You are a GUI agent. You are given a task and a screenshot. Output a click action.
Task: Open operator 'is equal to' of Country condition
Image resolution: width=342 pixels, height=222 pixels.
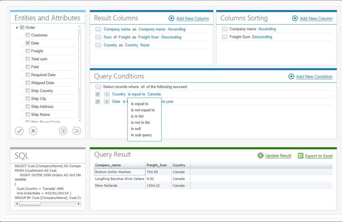pyautogui.click(x=136, y=94)
